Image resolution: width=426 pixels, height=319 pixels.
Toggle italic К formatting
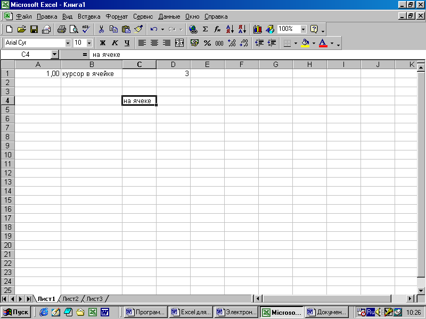pyautogui.click(x=115, y=43)
